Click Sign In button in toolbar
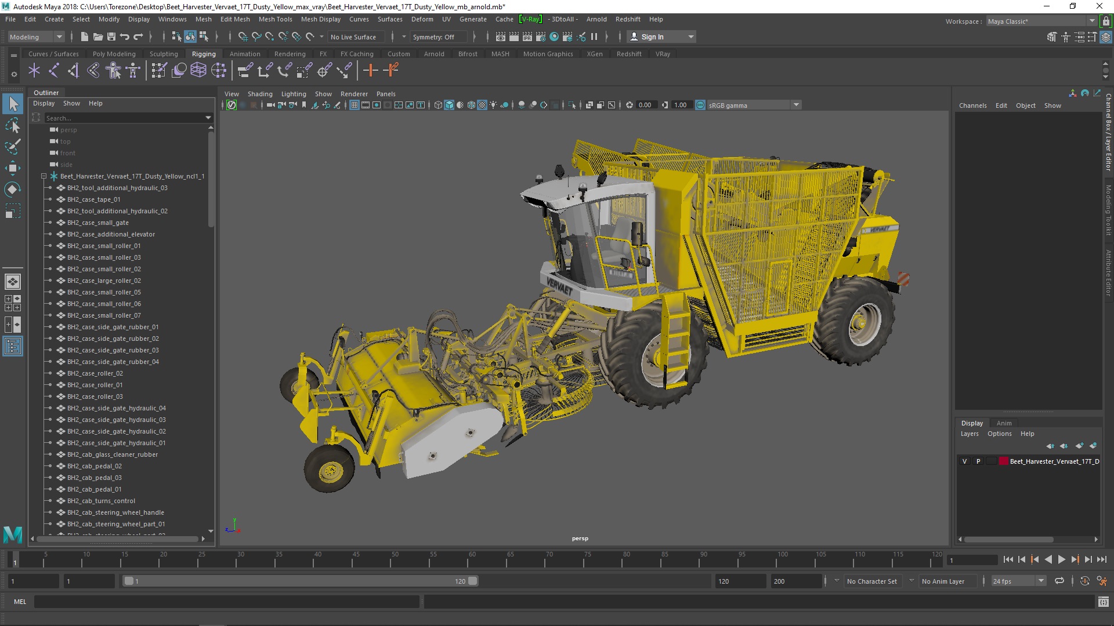The image size is (1114, 626). 653,36
